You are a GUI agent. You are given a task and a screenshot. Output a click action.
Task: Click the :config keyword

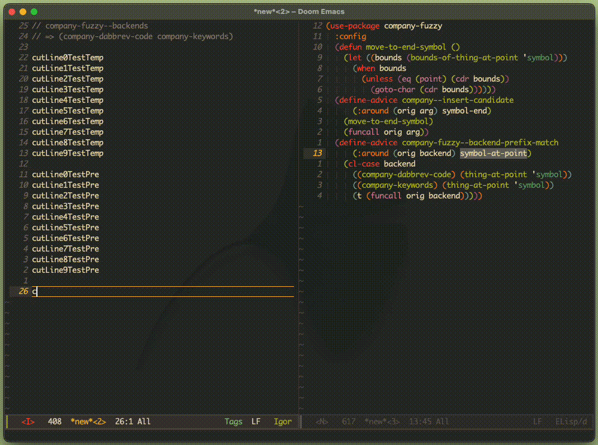(350, 37)
